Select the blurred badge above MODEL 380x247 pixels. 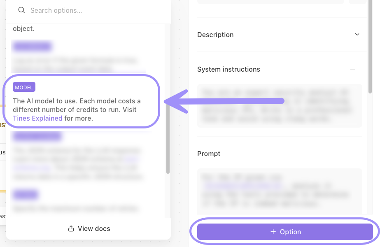(x=32, y=46)
